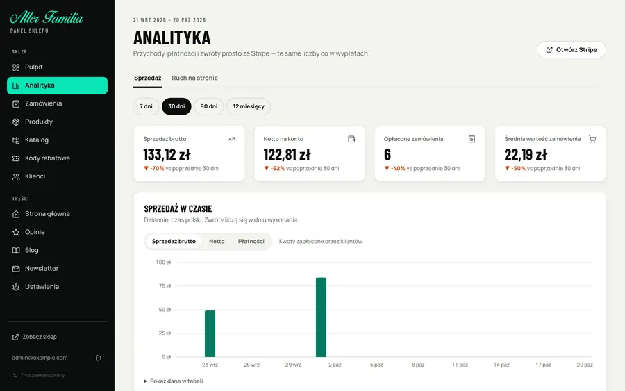Click the external link icon in Otwórz Stripe

(x=549, y=50)
